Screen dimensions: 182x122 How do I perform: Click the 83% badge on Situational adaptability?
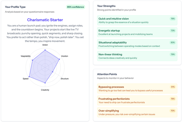(173, 42)
